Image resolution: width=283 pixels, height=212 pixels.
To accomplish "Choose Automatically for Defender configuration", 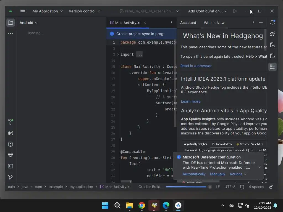I will click(194, 174).
